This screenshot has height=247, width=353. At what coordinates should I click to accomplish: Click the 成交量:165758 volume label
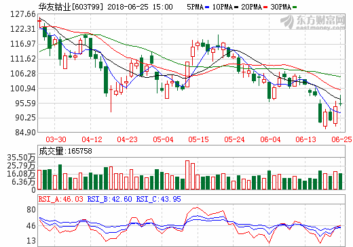tap(65, 151)
